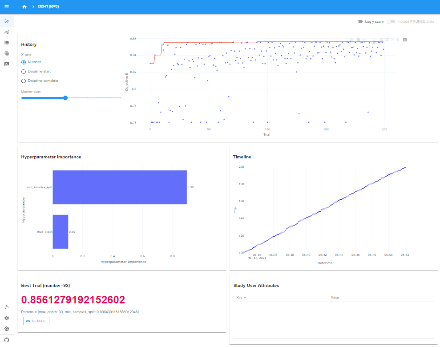This screenshot has width=440, height=347.
Task: Activate the lasso select tool on history chart
Action: (375, 40)
